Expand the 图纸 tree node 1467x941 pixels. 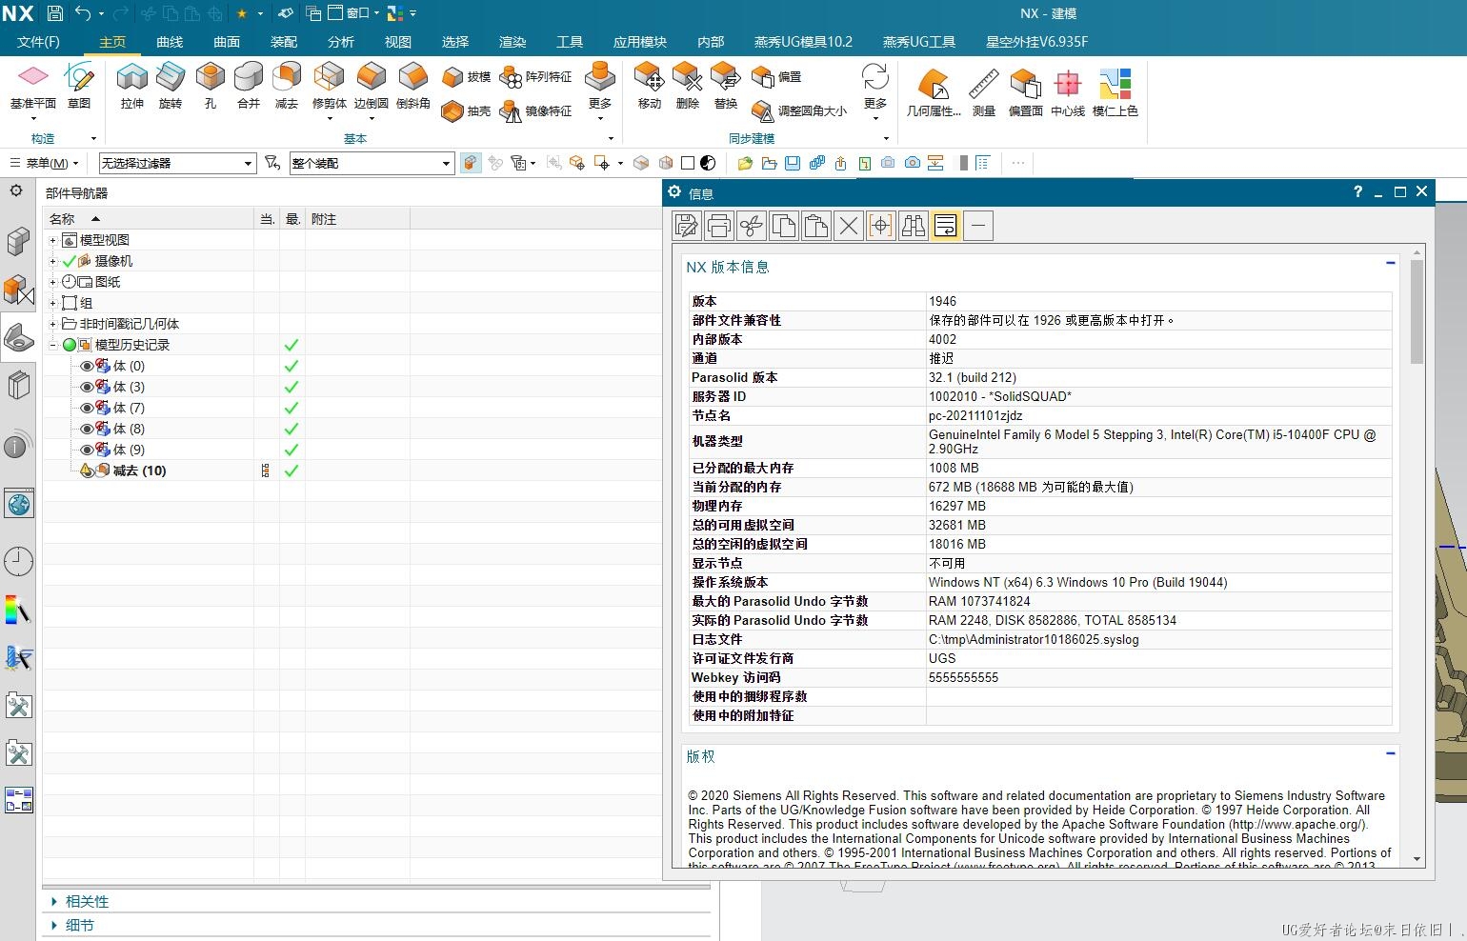(53, 282)
